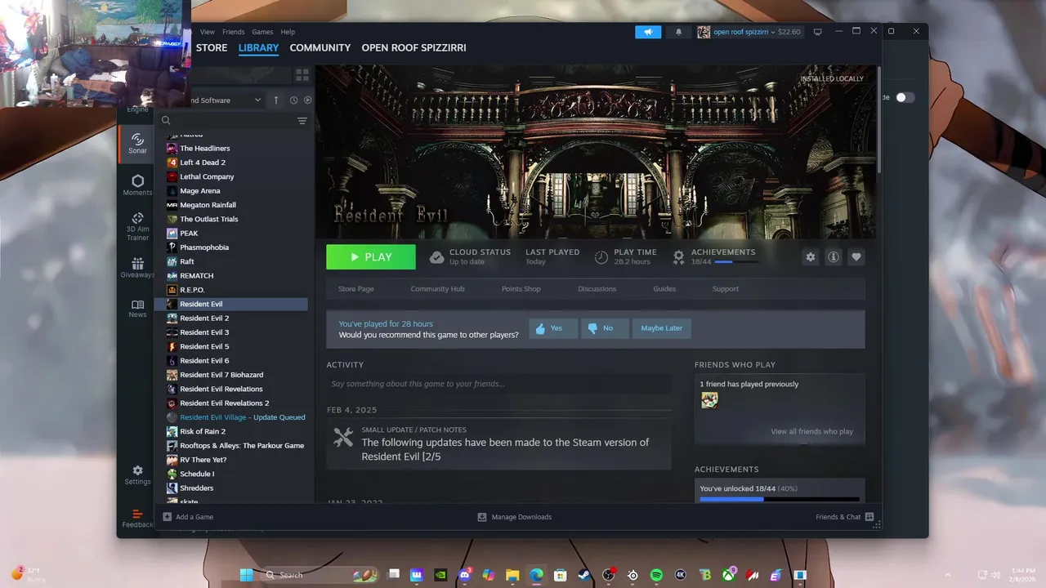Viewport: 1046px width, 588px height.
Task: Open the Feb 4 patch notes update
Action: coord(498,444)
